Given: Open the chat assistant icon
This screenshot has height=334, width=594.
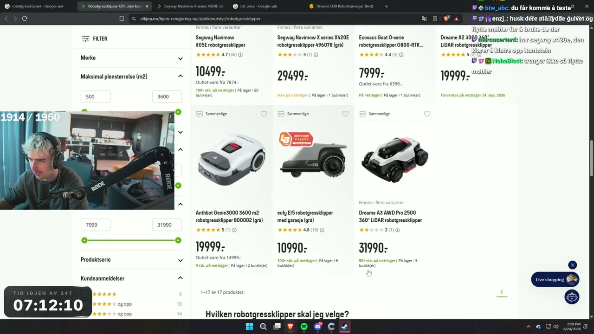Looking at the screenshot, I should tap(572, 297).
